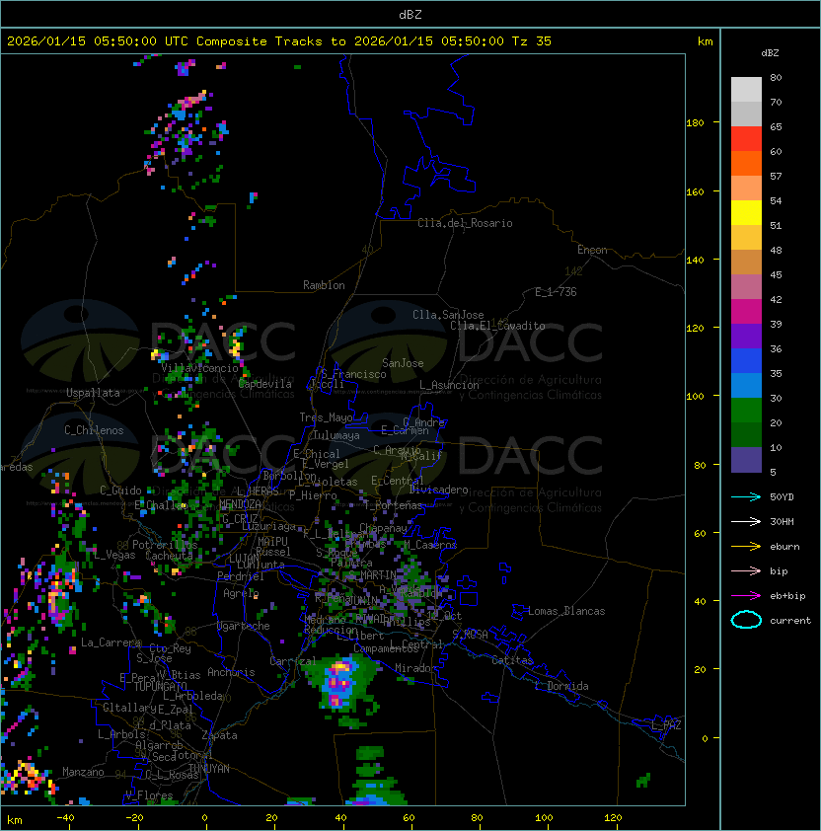
Task: Click the Manzano label on map
Action: click(83, 772)
